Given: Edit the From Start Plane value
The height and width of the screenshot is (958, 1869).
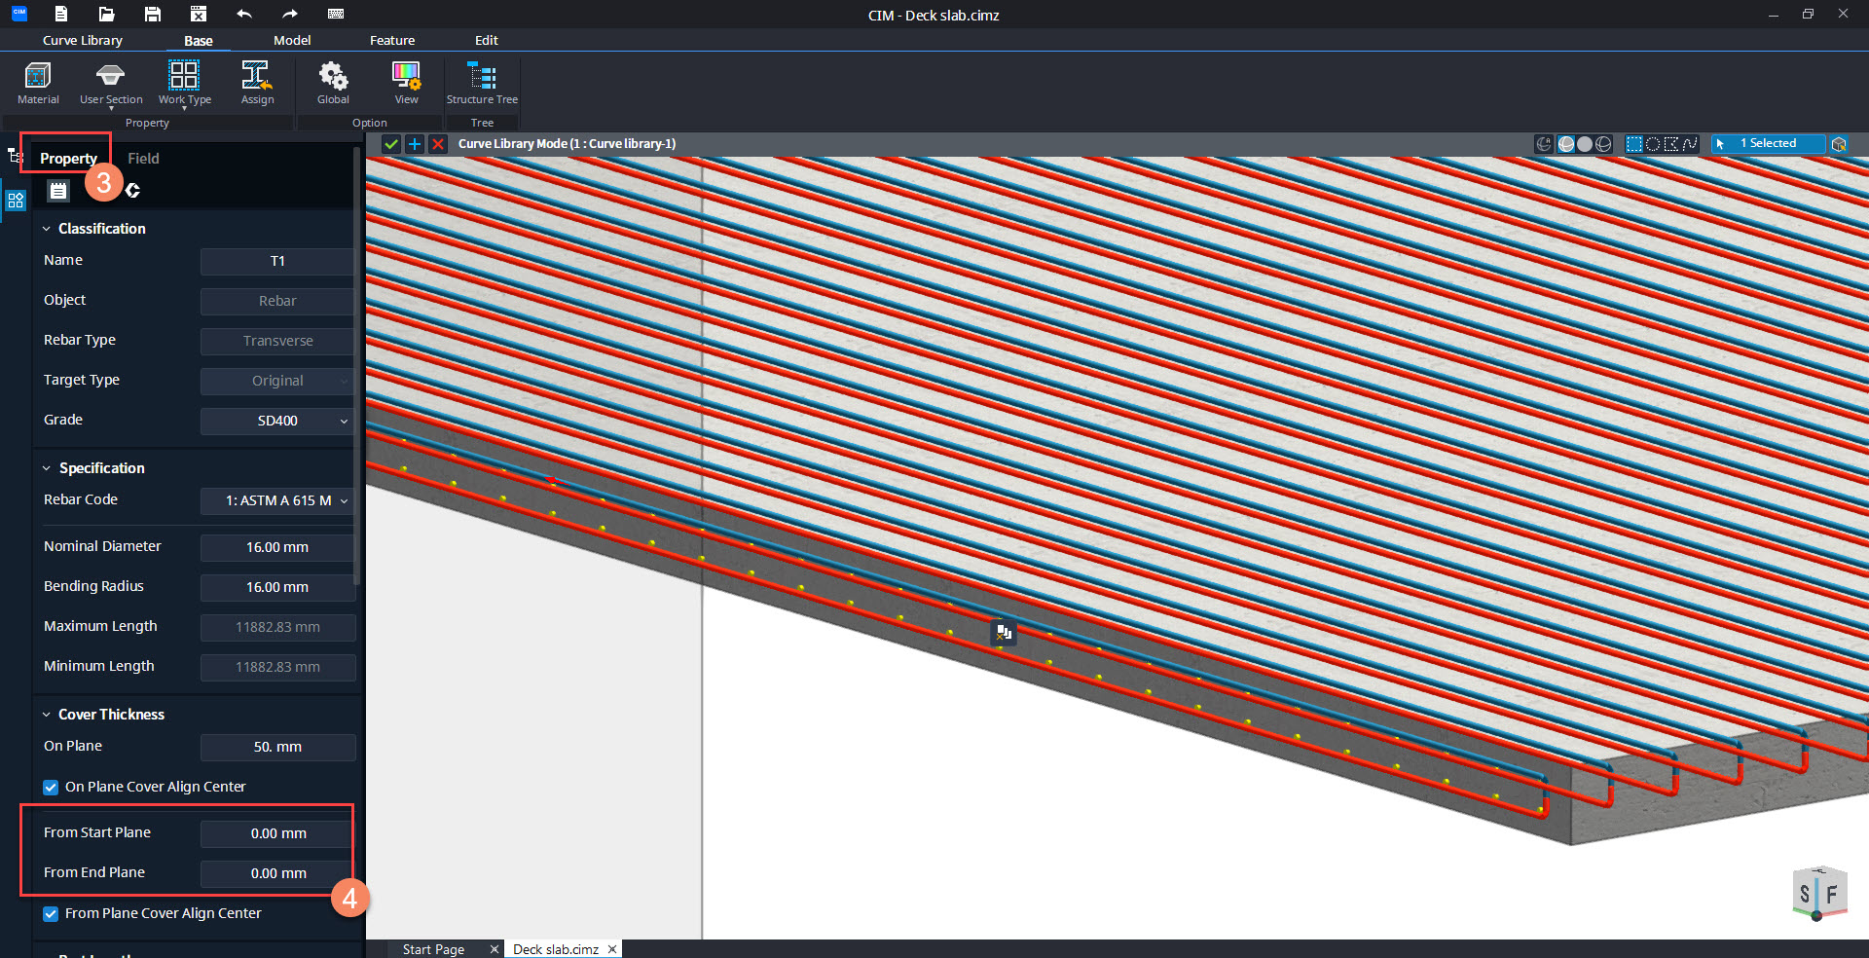Looking at the screenshot, I should pos(277,833).
